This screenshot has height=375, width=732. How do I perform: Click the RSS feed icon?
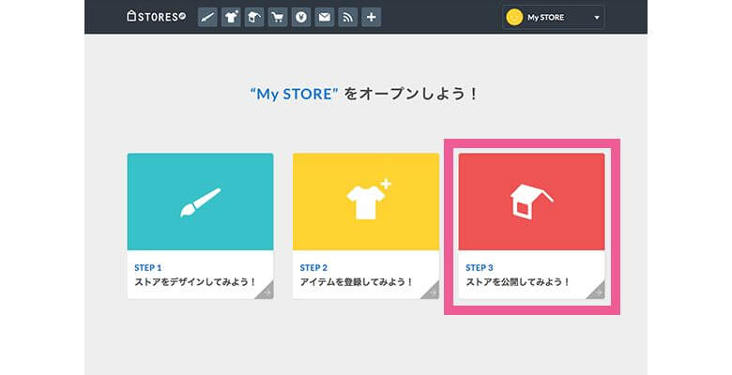(x=348, y=17)
